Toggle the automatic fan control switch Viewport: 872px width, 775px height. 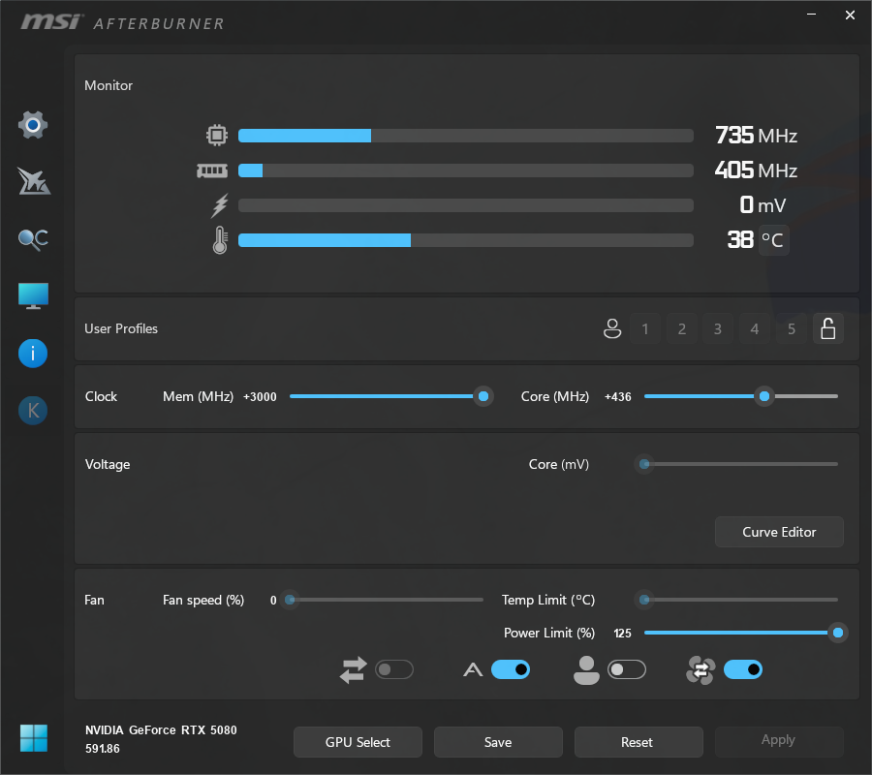tap(743, 669)
